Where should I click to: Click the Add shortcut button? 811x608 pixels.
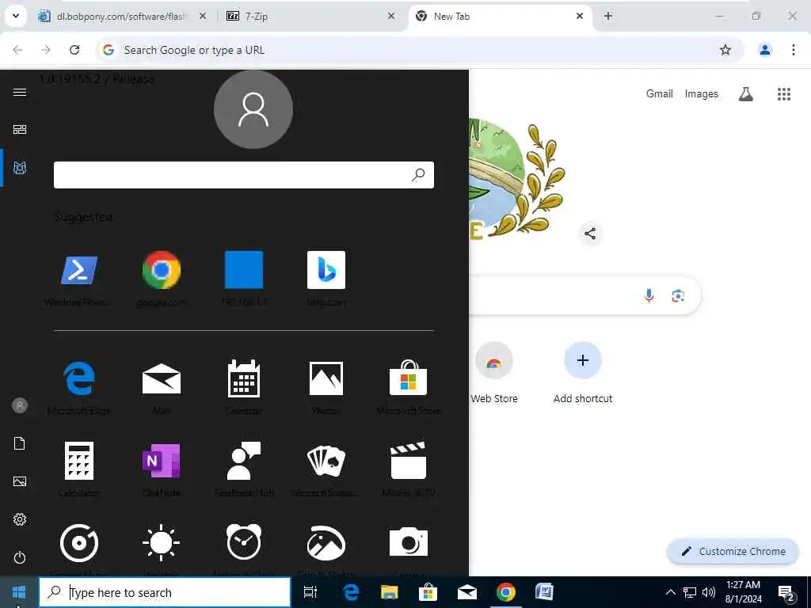point(583,372)
